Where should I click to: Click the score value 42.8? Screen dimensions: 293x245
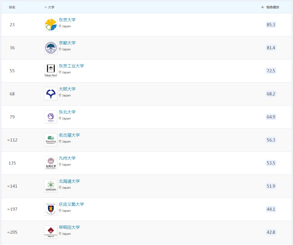coord(271,232)
